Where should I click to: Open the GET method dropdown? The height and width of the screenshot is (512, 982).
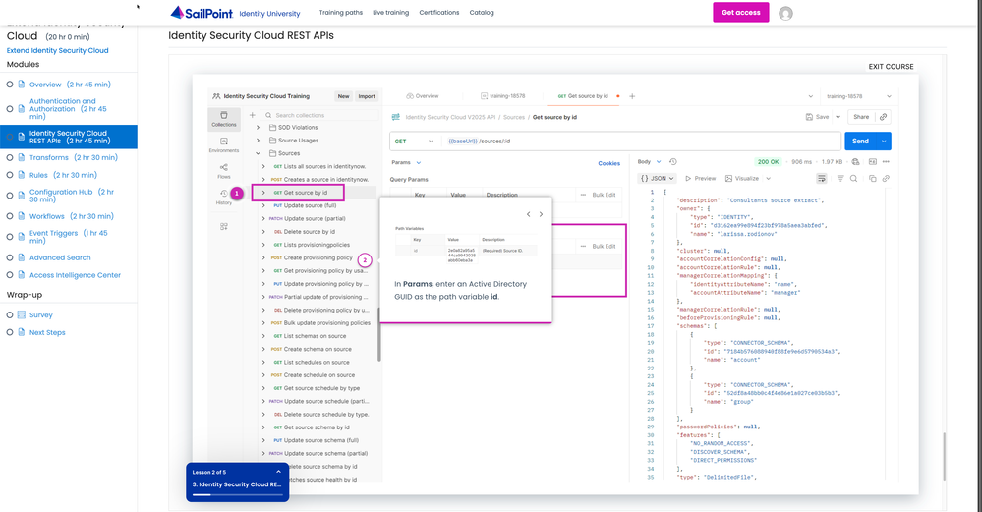(x=414, y=142)
